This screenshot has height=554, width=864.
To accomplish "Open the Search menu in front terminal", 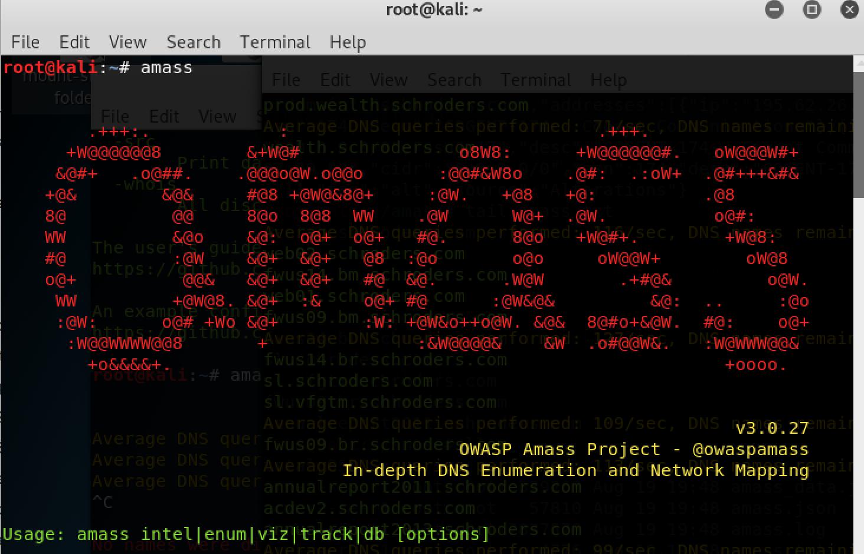I will point(194,42).
